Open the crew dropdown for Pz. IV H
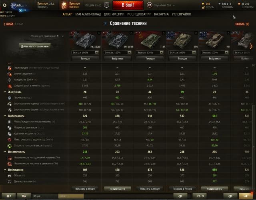The width and height of the screenshot is (256, 200). point(117,52)
